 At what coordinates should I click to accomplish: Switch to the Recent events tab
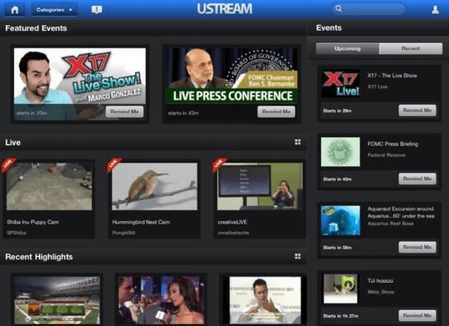[x=411, y=48]
